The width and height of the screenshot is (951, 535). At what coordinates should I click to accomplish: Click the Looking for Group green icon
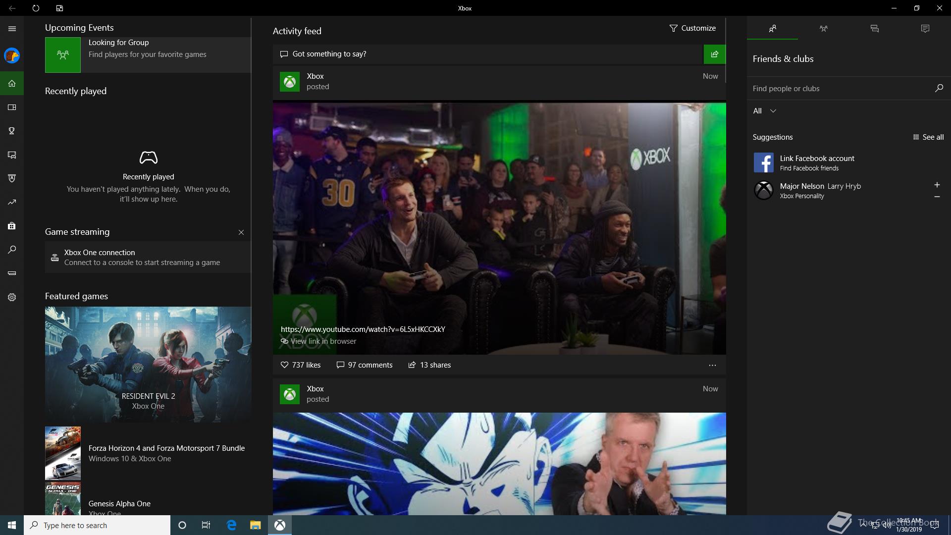pyautogui.click(x=63, y=55)
